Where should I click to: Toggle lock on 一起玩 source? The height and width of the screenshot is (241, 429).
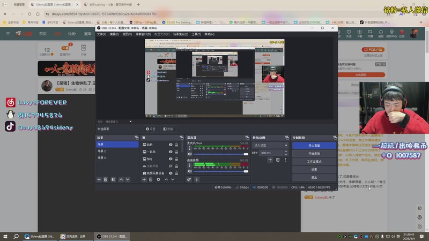click(176, 152)
